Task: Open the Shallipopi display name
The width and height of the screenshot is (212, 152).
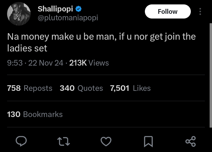Action: [x=55, y=9]
